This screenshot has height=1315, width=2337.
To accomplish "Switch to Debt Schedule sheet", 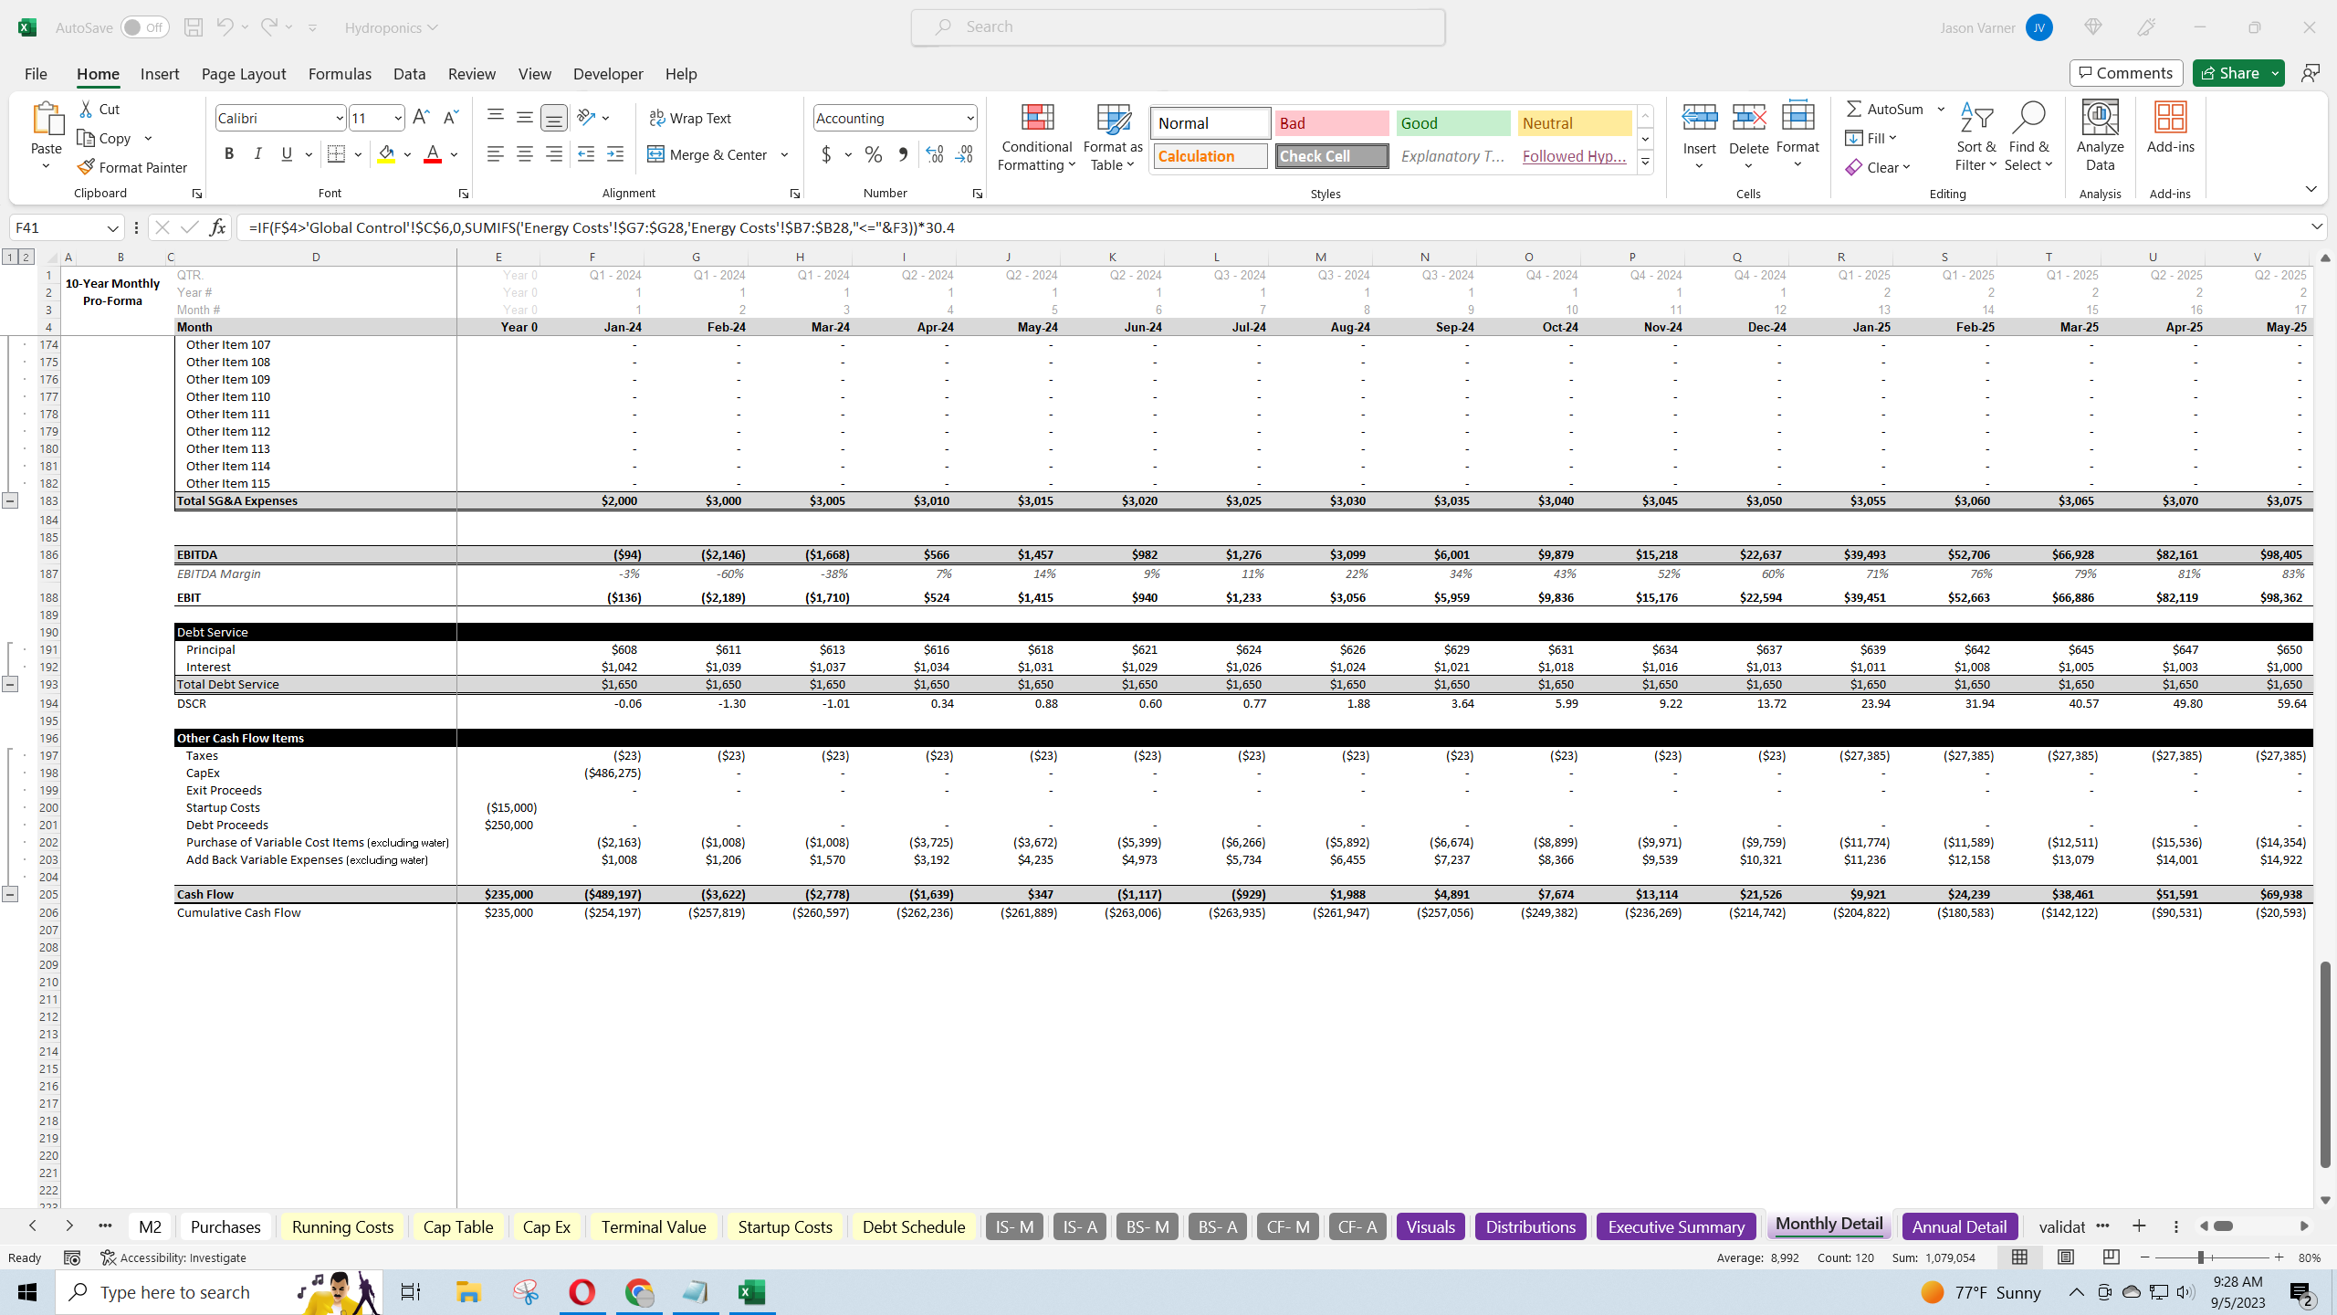I will coord(913,1226).
